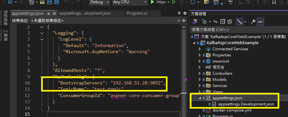Open the Any CPU platform dropdown
The image size is (288, 117).
[x=130, y=2]
